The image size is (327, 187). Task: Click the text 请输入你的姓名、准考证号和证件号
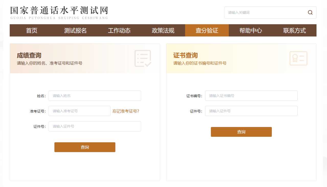tap(50, 63)
